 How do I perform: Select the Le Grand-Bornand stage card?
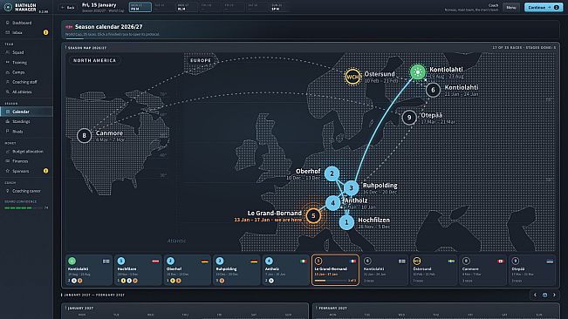tap(335, 270)
